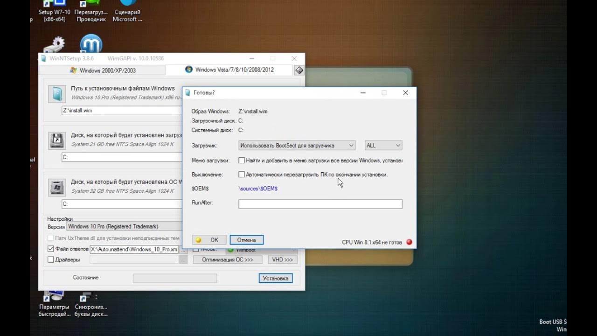Toggle the Mode checkbox next to Wimboot

click(x=196, y=250)
